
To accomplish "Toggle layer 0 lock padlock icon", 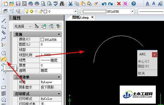I will (x=41, y=11).
